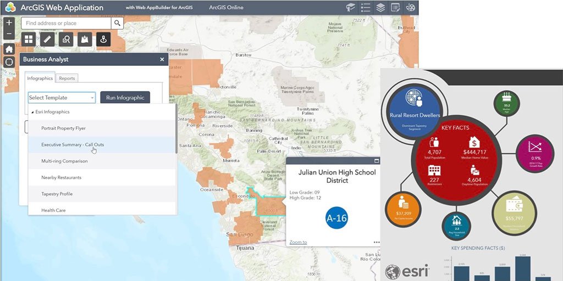Open the graduation cap widget in header
Screen dimensions: 563x281
[x=350, y=8]
